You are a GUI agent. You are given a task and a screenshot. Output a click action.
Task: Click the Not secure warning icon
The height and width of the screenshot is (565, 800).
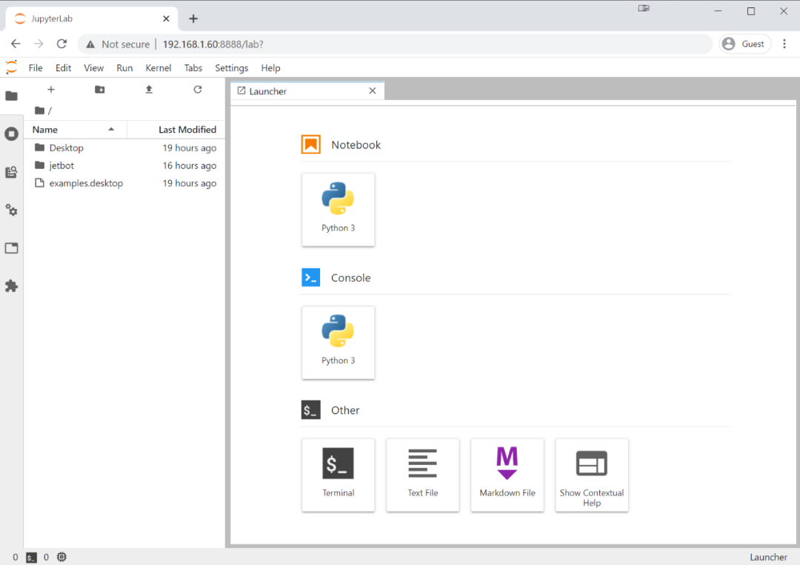click(x=90, y=44)
